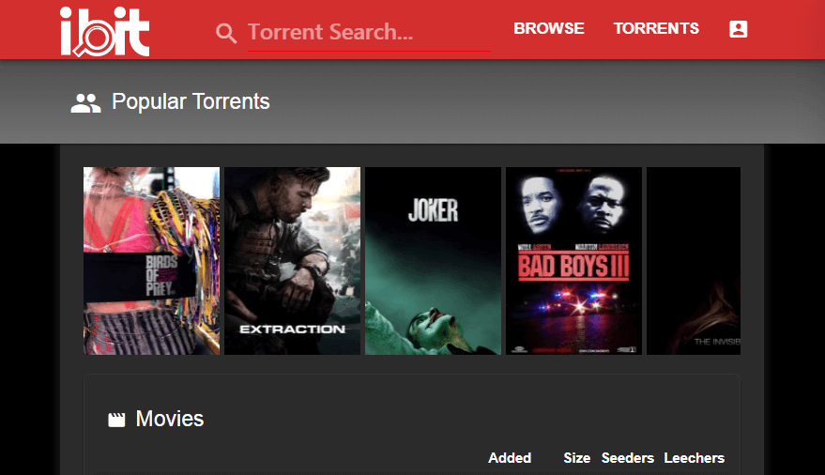This screenshot has width=825, height=475.
Task: Sort by the Size column header
Action: pyautogui.click(x=576, y=458)
